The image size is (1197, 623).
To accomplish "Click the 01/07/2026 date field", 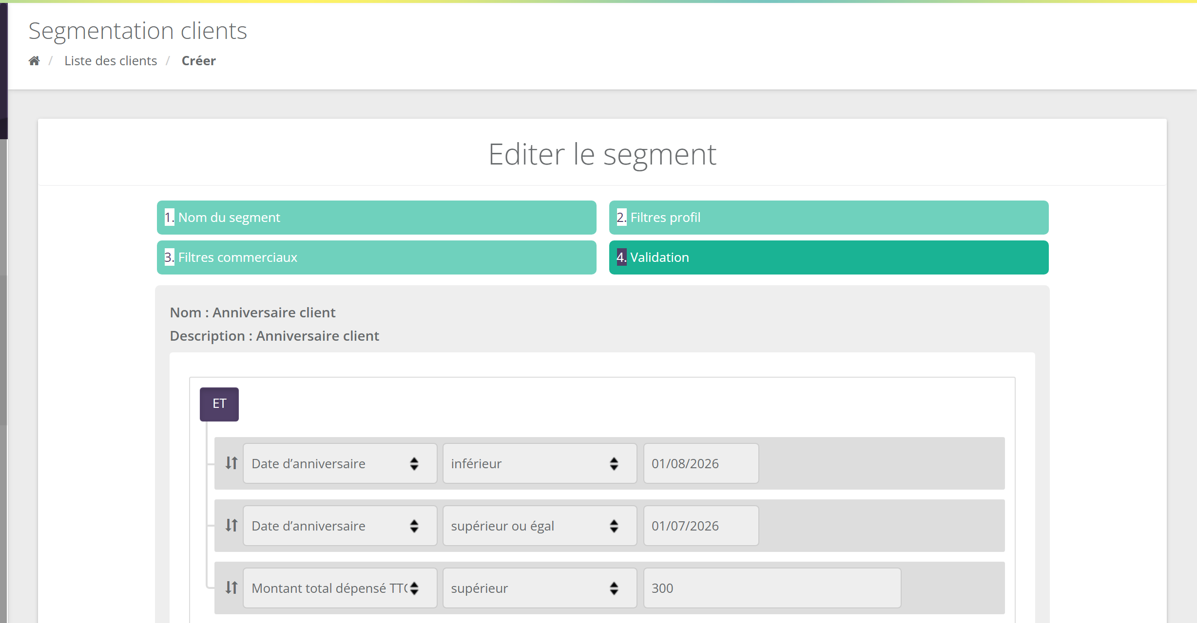I will (x=701, y=526).
